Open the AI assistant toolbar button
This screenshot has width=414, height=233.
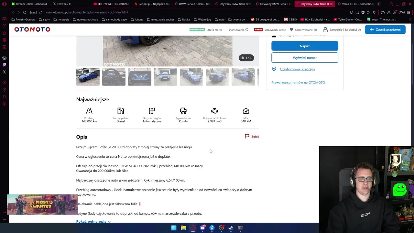[x=402, y=12]
